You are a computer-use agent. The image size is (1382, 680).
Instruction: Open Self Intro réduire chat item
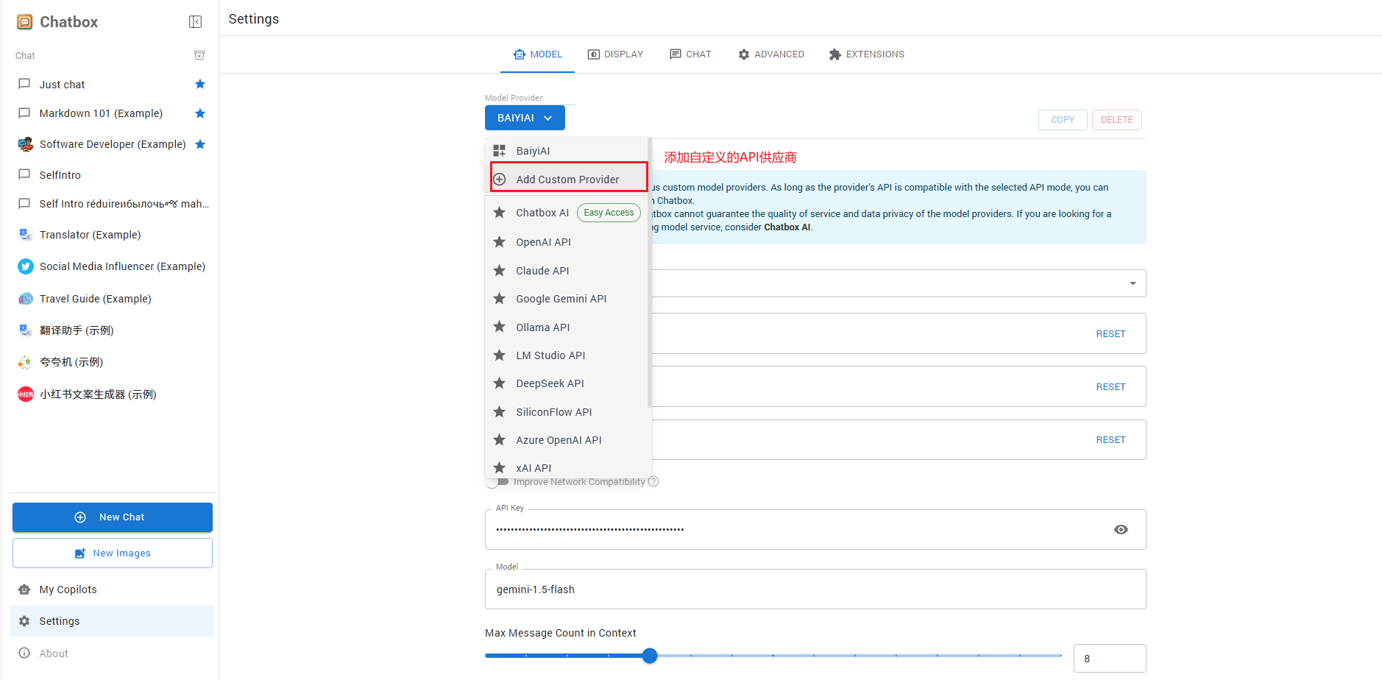tap(113, 204)
